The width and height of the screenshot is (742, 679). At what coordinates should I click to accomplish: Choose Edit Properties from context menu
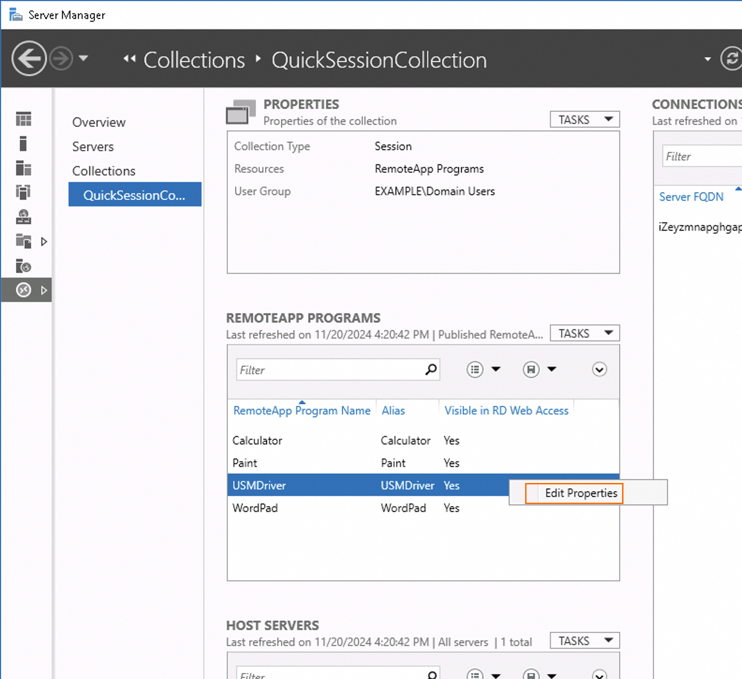[x=581, y=493]
